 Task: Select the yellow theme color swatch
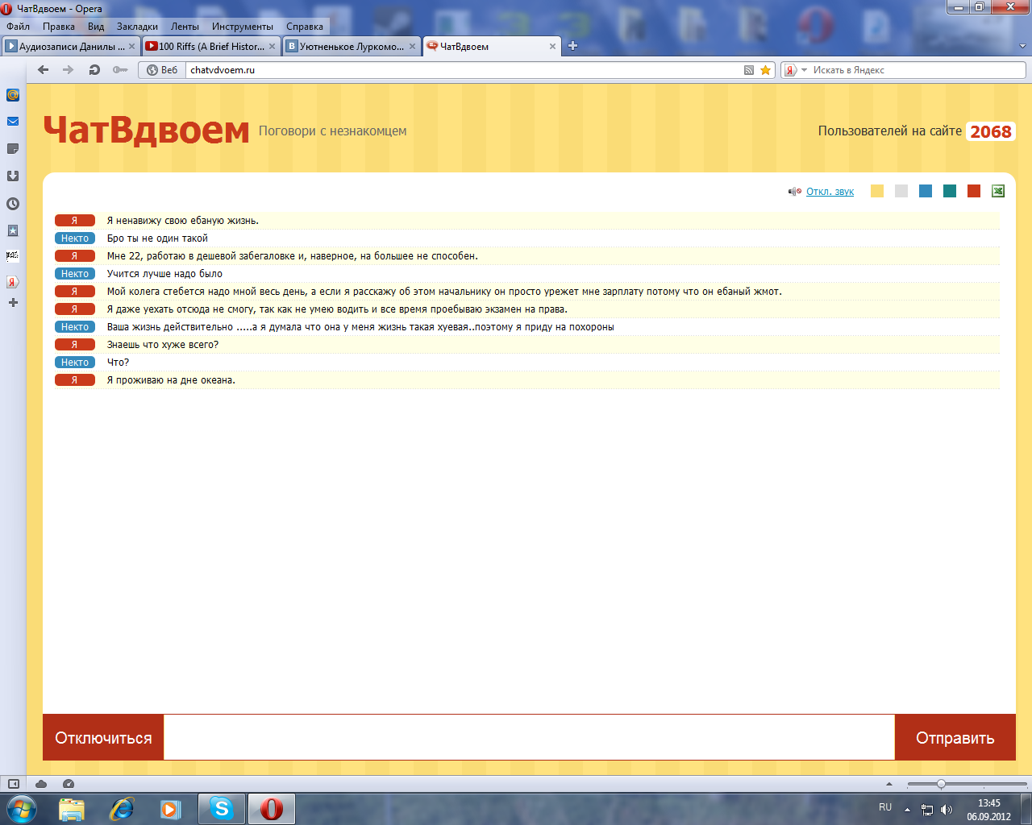coord(877,191)
